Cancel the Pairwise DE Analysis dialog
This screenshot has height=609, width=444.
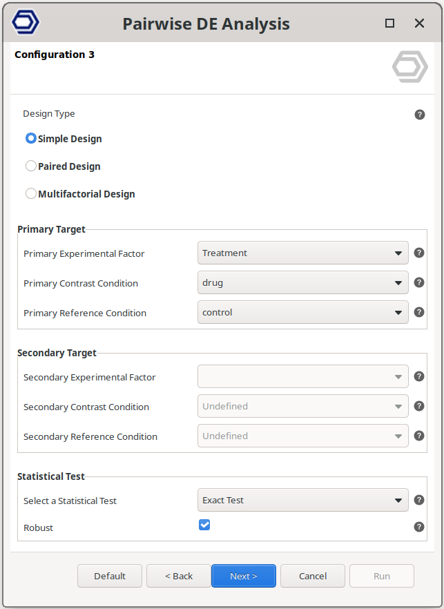click(313, 576)
